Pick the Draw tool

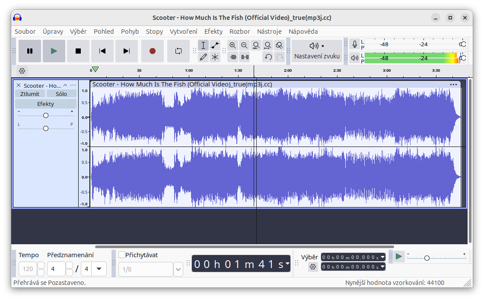coord(204,57)
